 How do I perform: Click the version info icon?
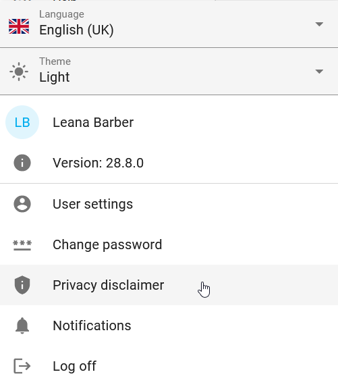tap(22, 163)
